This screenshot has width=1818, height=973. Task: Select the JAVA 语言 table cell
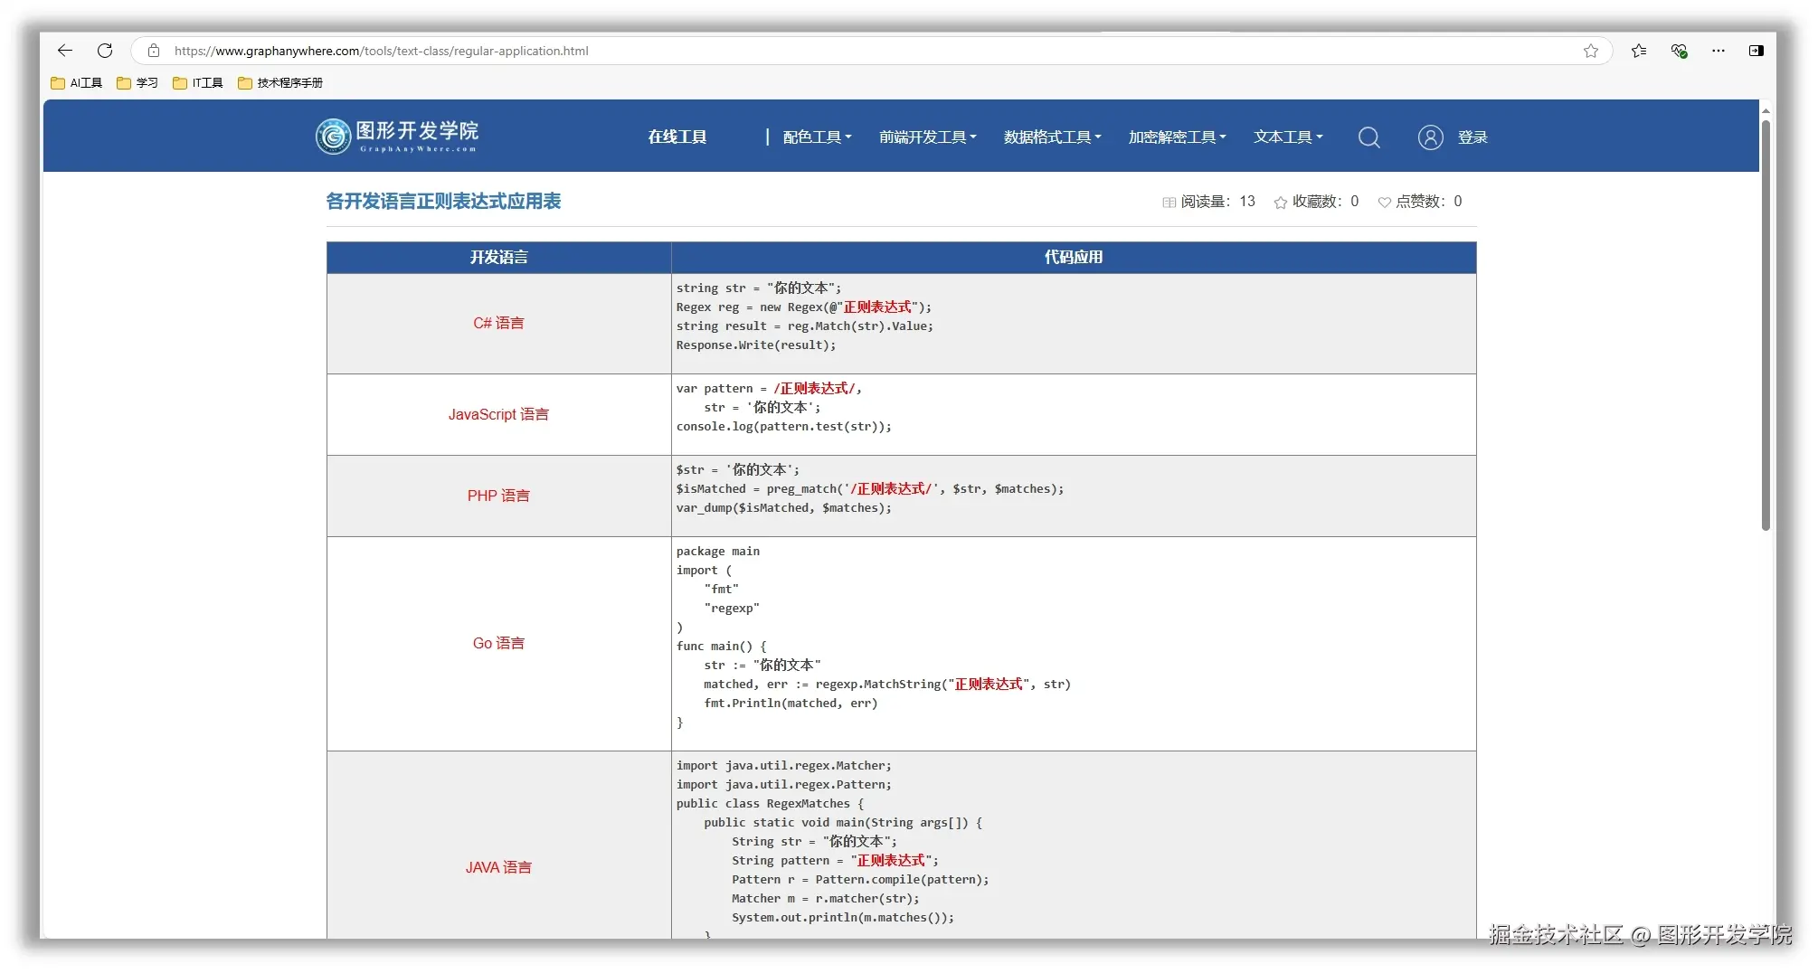[498, 845]
